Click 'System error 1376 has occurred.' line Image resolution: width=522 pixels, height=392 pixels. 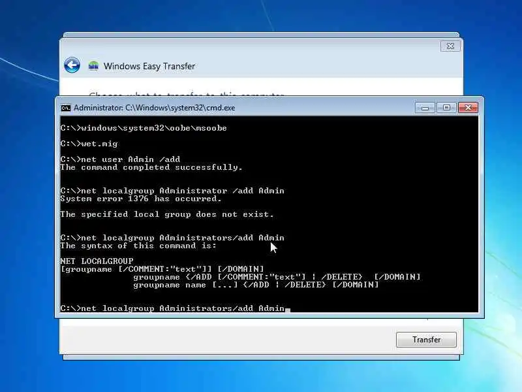point(141,199)
